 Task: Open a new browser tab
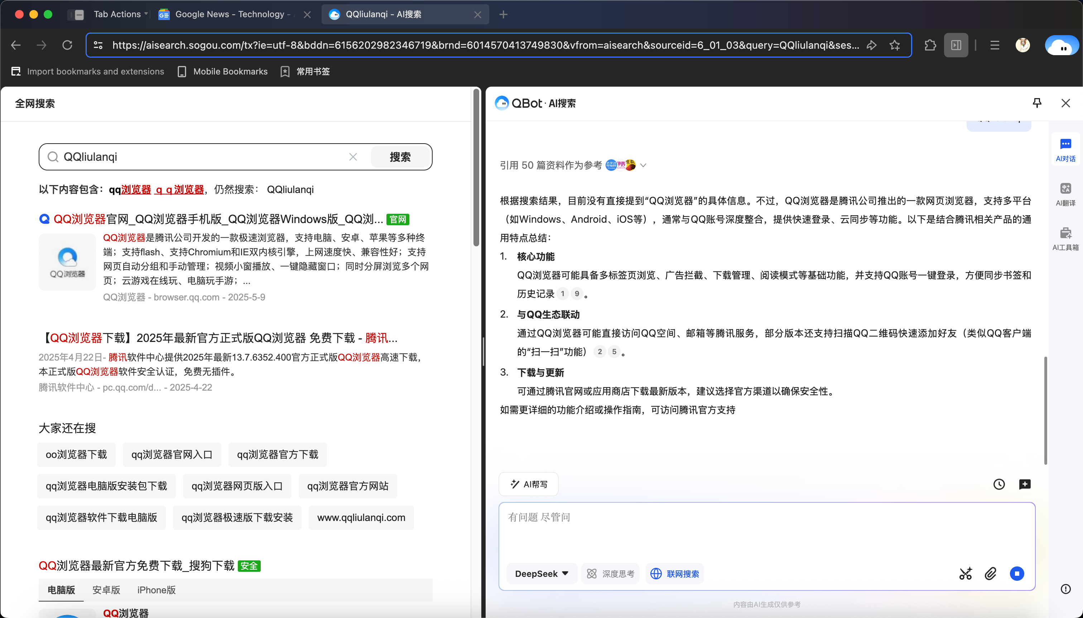click(x=504, y=14)
